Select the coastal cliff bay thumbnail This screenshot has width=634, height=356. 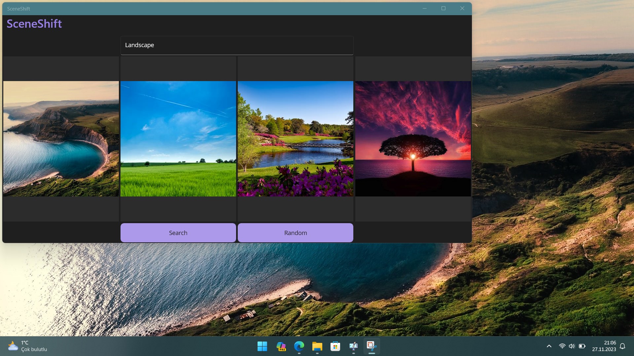pos(61,139)
